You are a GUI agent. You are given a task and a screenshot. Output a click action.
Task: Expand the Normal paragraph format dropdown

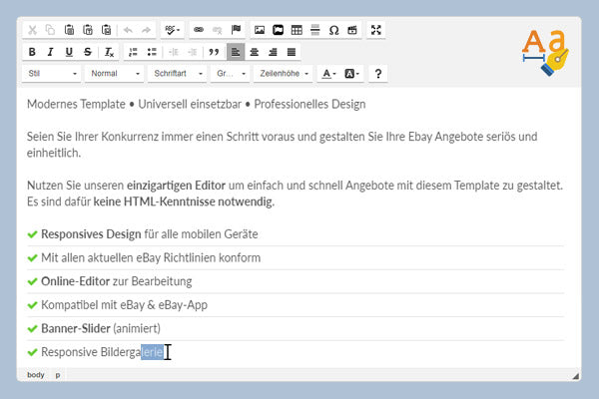(114, 74)
